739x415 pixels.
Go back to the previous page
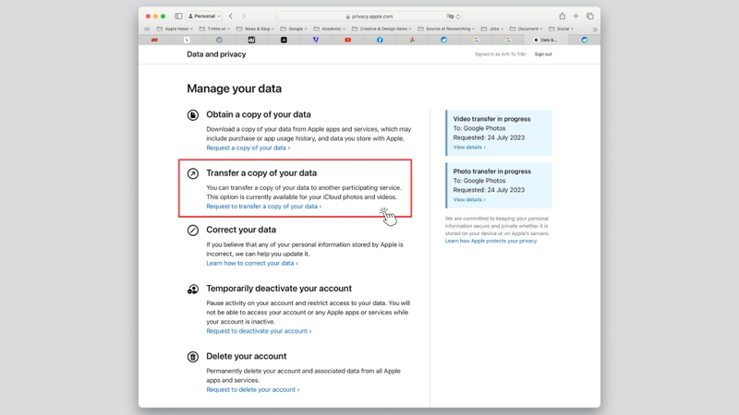point(231,16)
